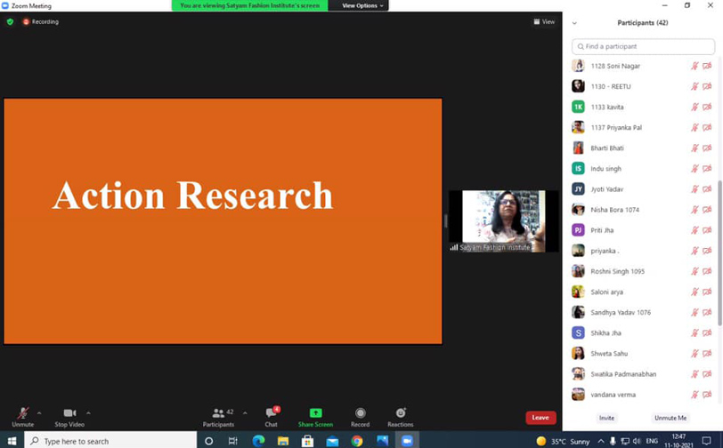Open Google Chrome from the taskbar
Viewport: 723px width, 448px height.
tap(357, 441)
